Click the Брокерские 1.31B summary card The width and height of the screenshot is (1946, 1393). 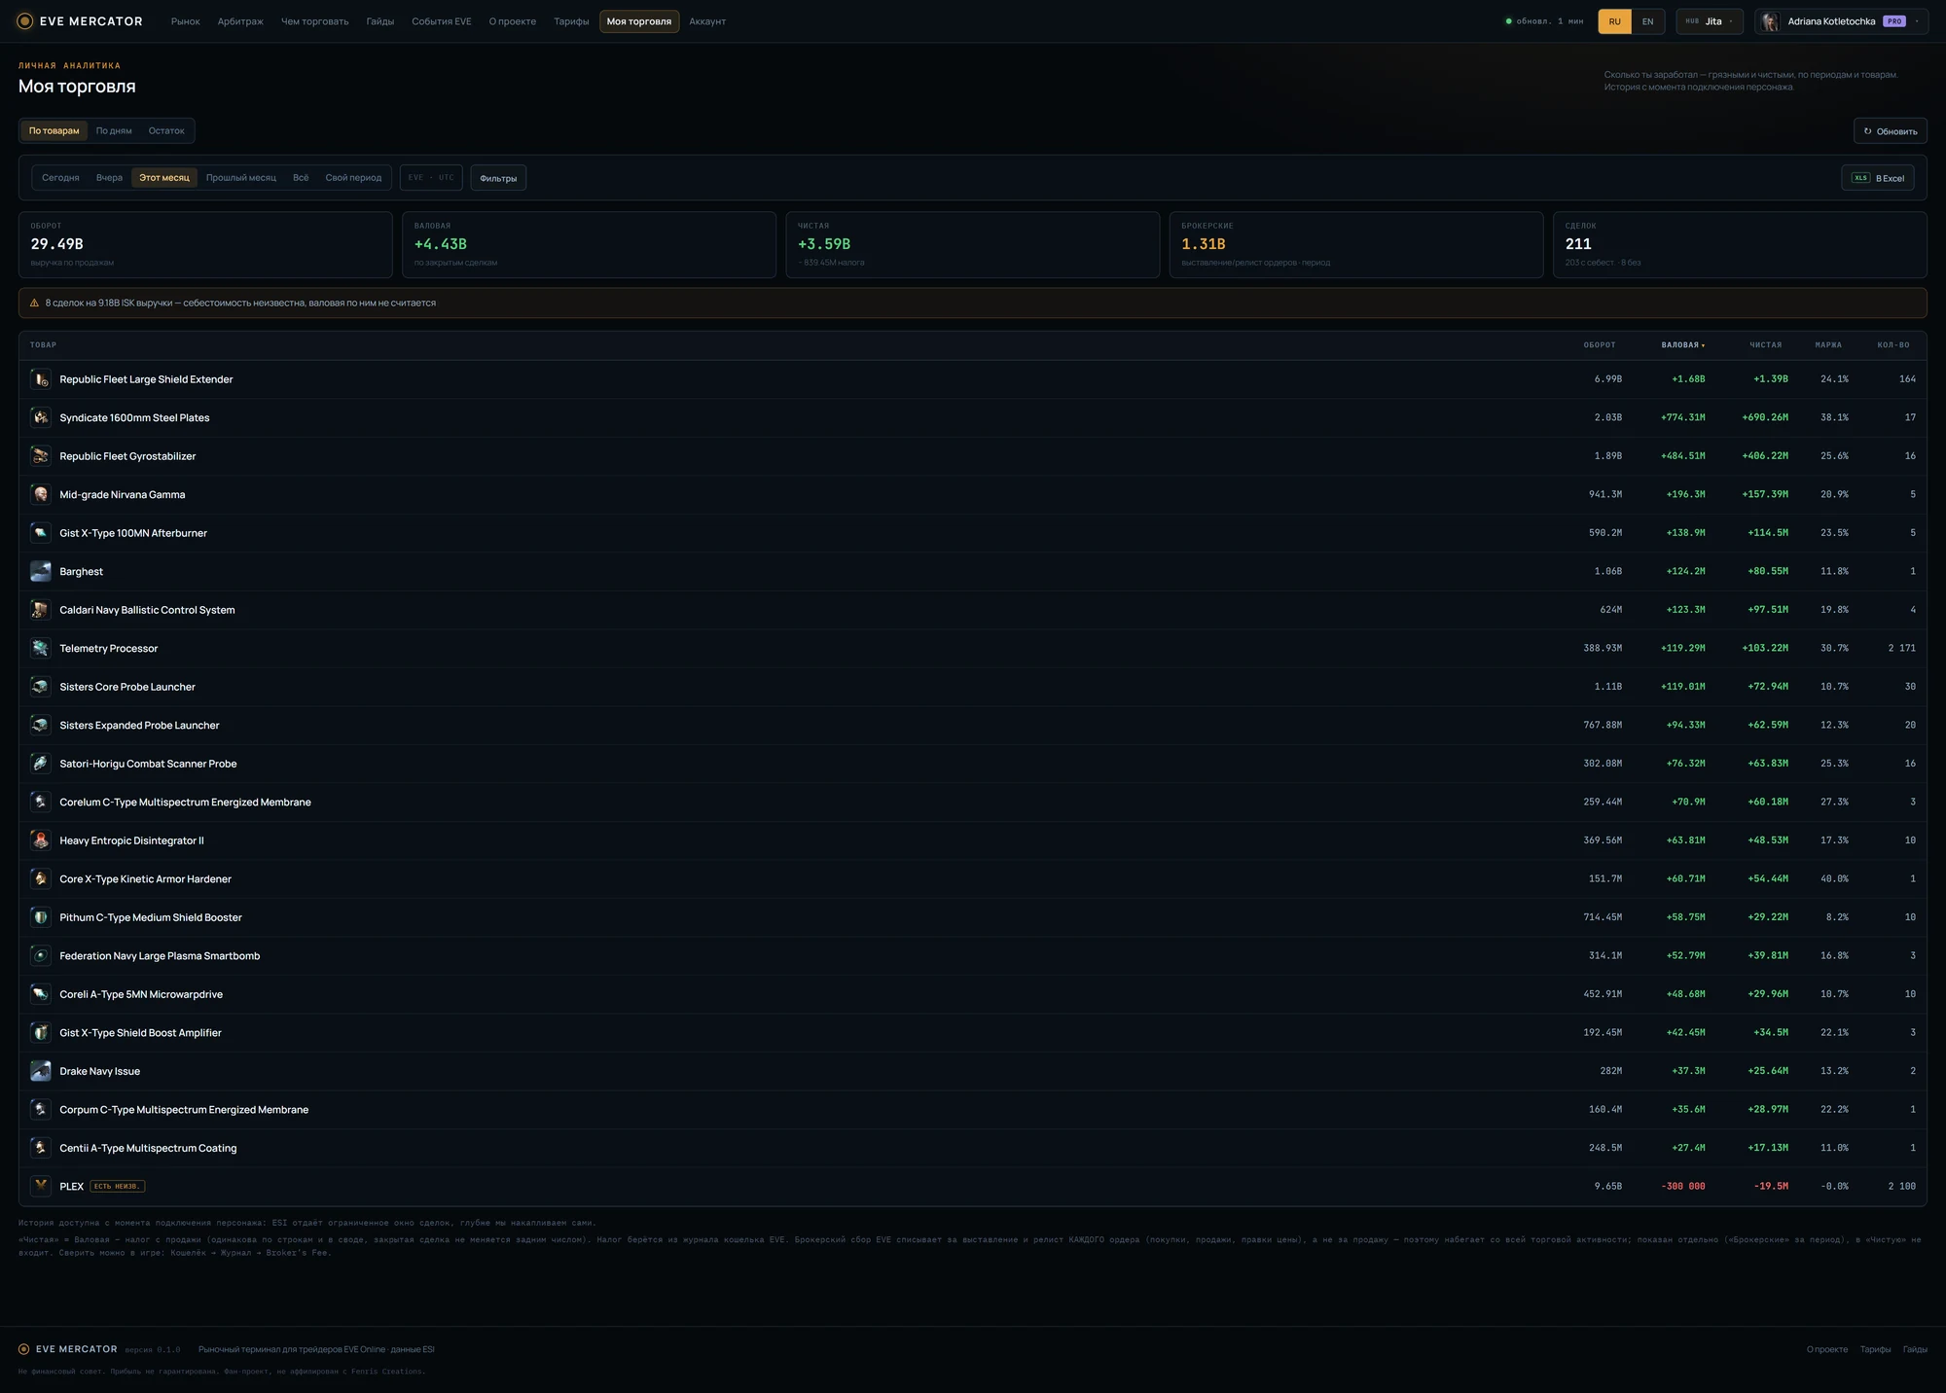click(1356, 245)
